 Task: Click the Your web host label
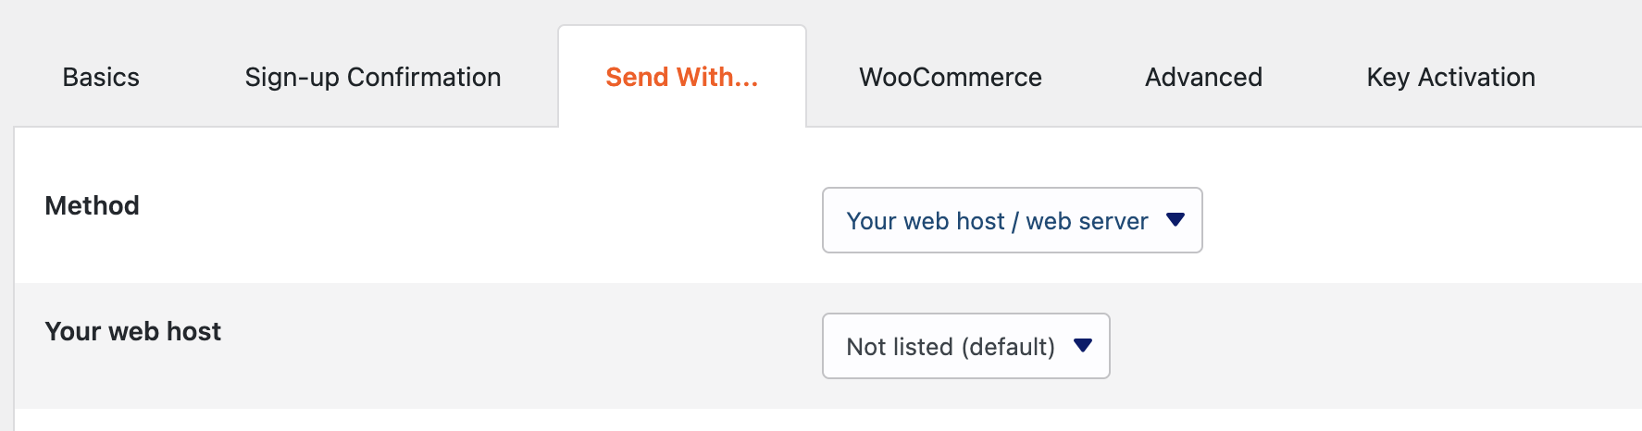(133, 331)
